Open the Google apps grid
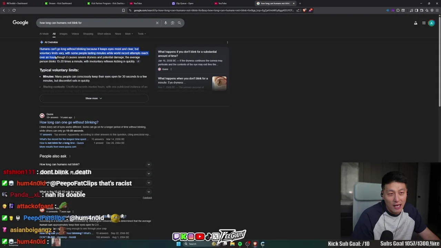Image resolution: width=441 pixels, height=248 pixels. click(x=424, y=23)
